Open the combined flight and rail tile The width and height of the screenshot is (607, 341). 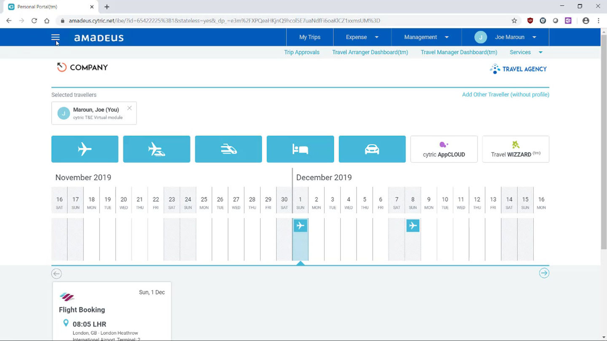point(156,149)
